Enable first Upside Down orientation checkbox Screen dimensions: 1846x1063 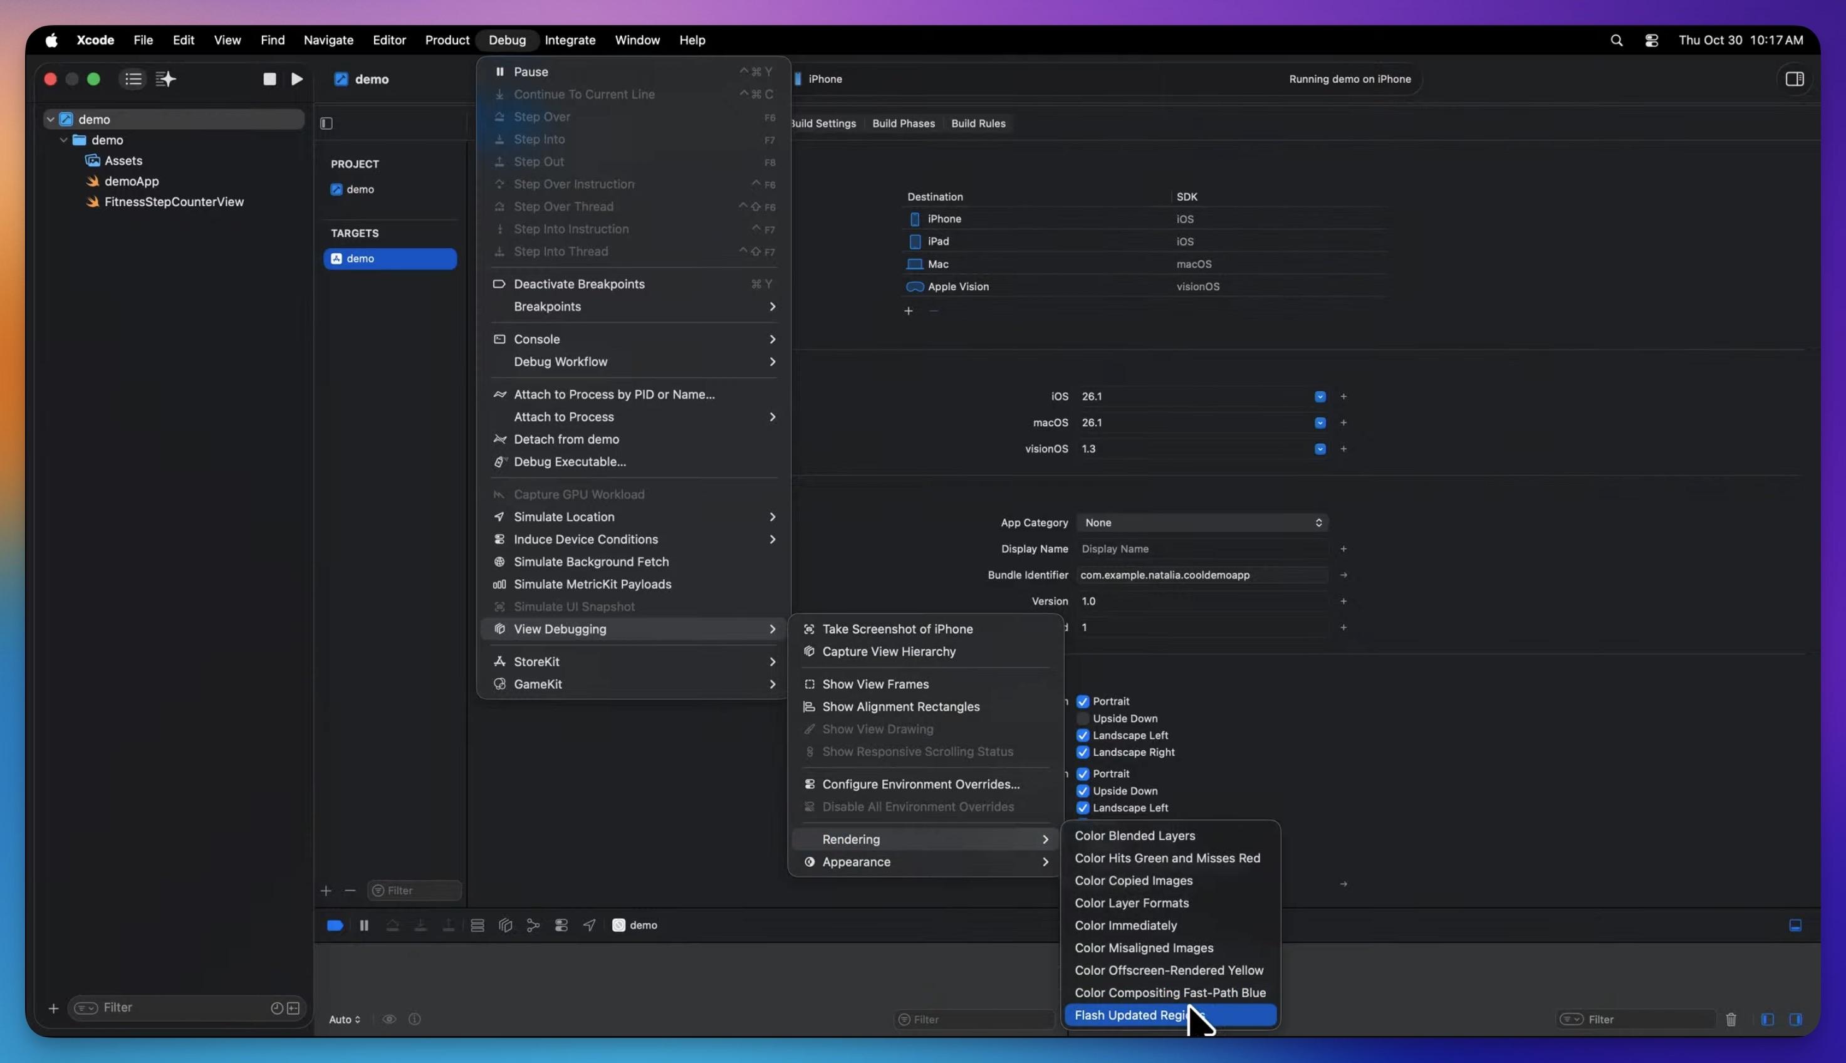[1083, 718]
